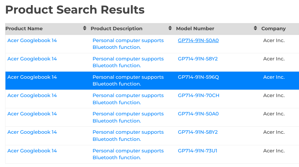This screenshot has width=299, height=167.
Task: Open model number GP714-91N-58Y2 in second row
Action: coord(198,59)
